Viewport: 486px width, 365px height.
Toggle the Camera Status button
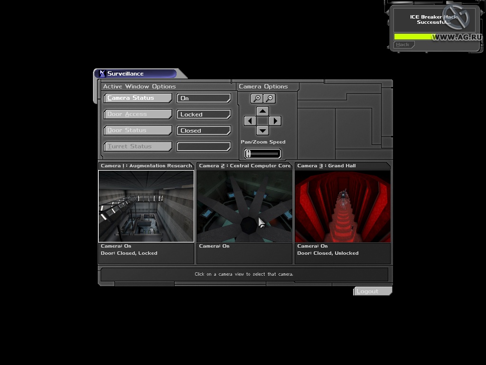click(138, 98)
